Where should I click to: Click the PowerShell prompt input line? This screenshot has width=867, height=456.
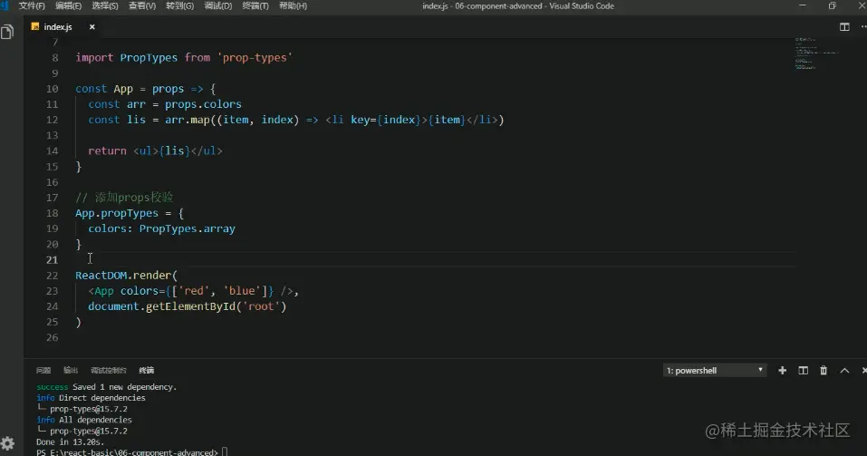click(x=131, y=452)
